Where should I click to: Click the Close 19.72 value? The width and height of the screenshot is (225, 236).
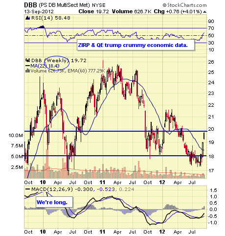tap(93, 11)
